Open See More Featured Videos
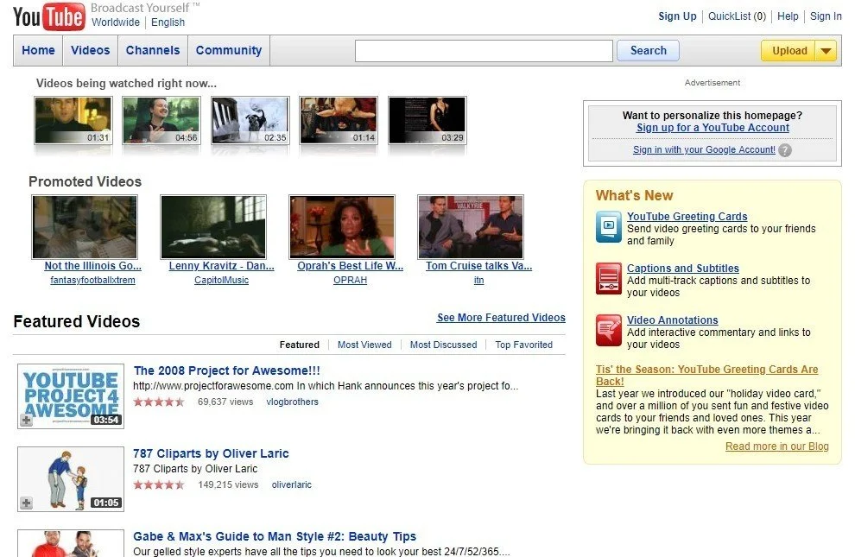This screenshot has width=855, height=557. point(501,318)
